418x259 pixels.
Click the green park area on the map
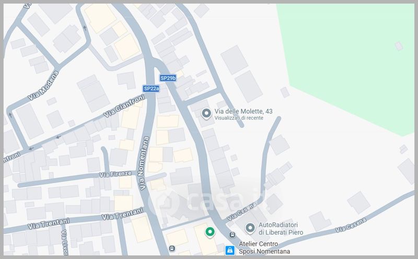(350, 57)
